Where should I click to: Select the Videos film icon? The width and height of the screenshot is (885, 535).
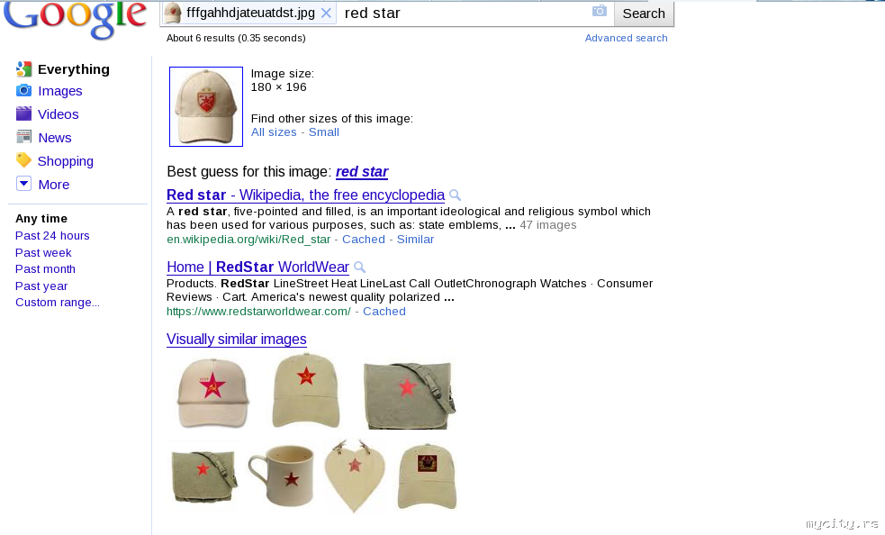23,113
